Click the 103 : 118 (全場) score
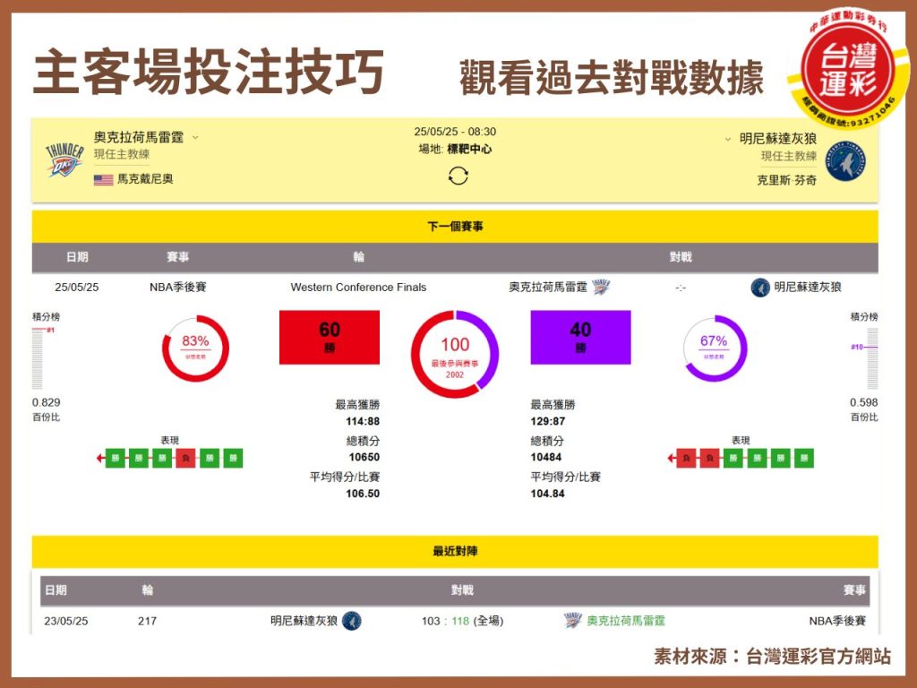The height and width of the screenshot is (688, 917). [463, 621]
